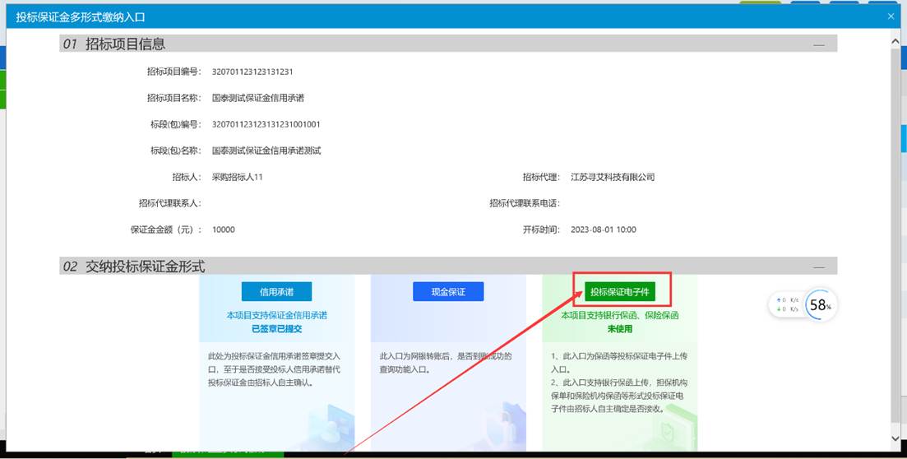Click the 本项目支持银行保函、保险保函 text
This screenshot has height=459, width=907.
click(619, 315)
